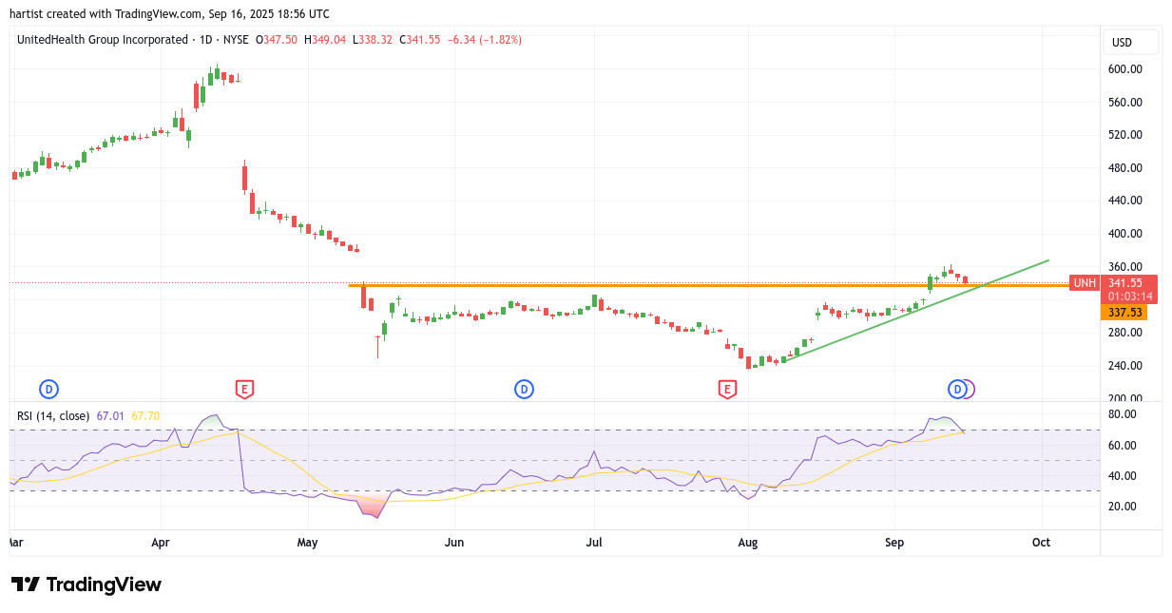Click the low price value L338.32
This screenshot has height=613, width=1172.
pyautogui.click(x=373, y=40)
